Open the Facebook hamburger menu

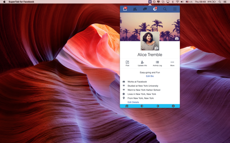point(175,9)
